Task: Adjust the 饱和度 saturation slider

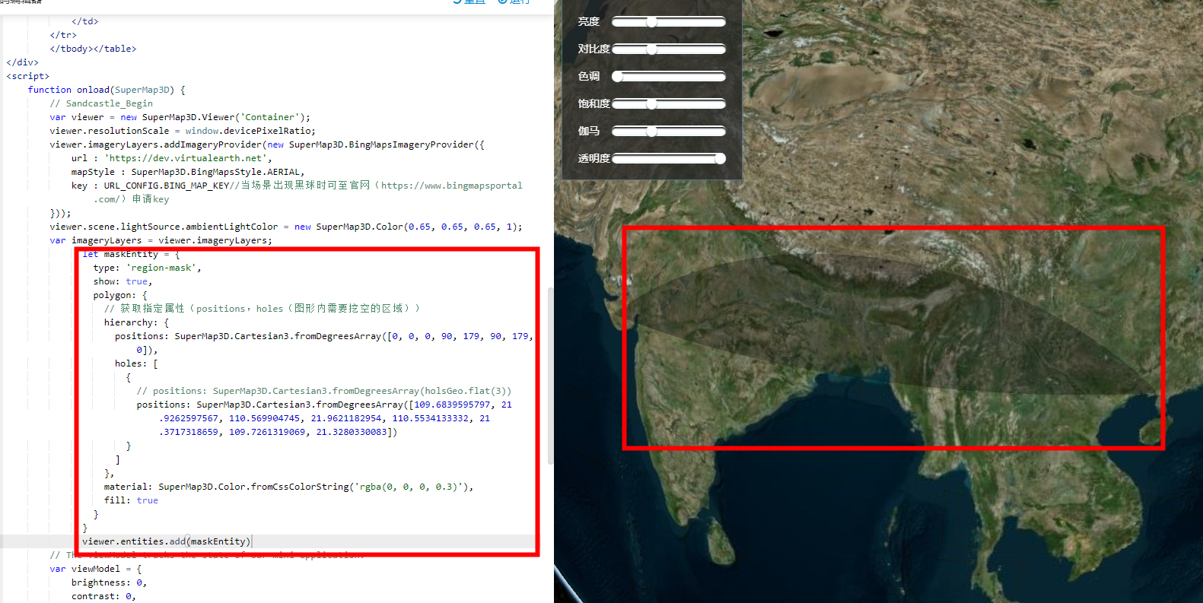Action: pyautogui.click(x=669, y=104)
